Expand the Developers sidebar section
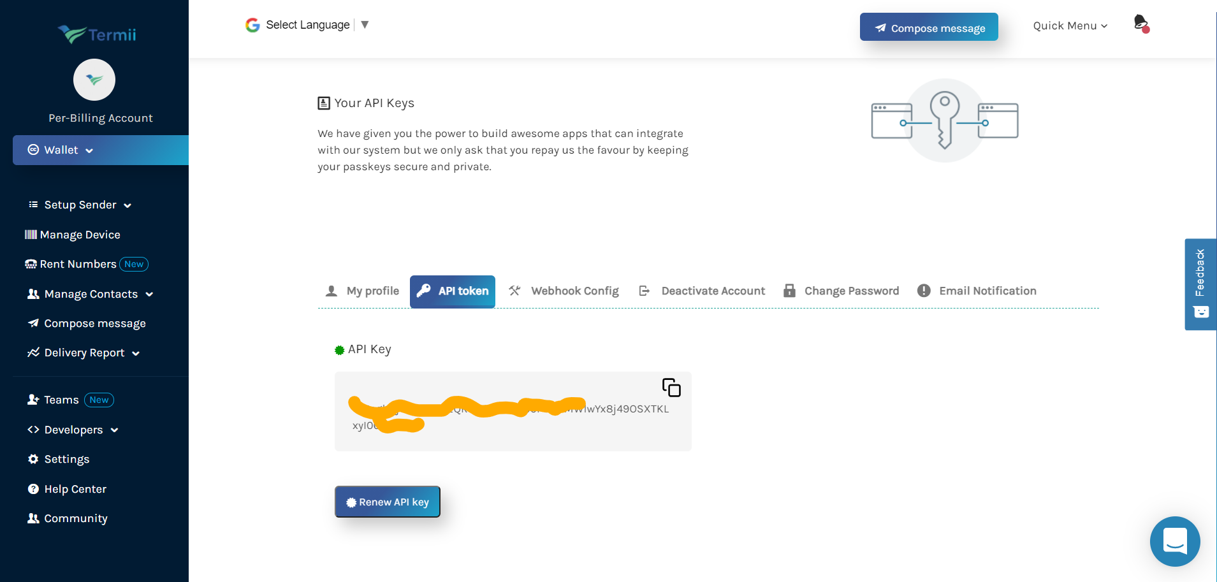1217x582 pixels. click(x=73, y=430)
